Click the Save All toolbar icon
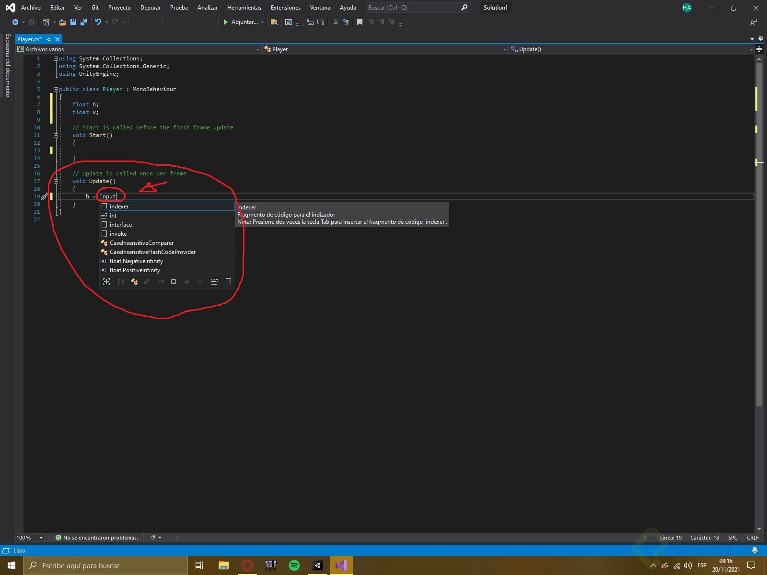 (x=84, y=22)
